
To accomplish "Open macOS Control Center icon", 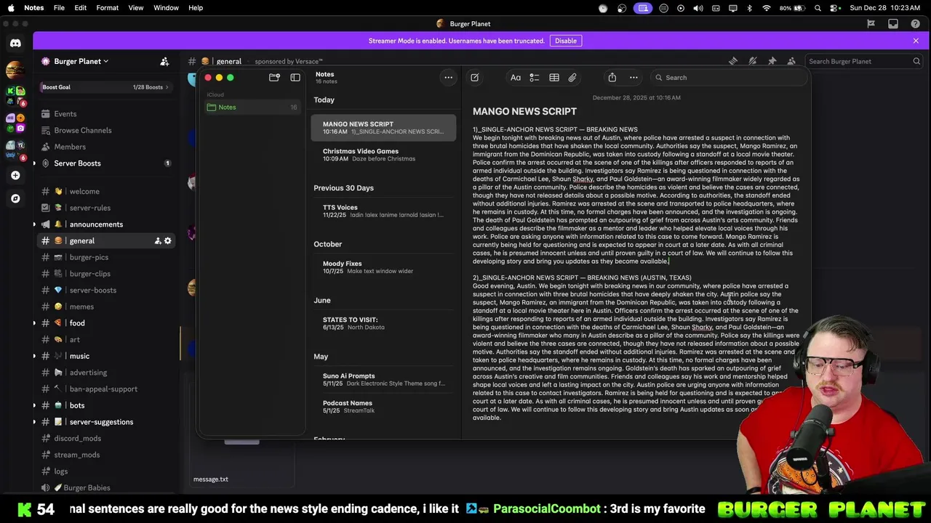I will click(835, 8).
